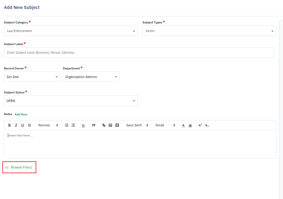Expand the Subject Types dropdown
This screenshot has width=283, height=199.
[x=209, y=31]
